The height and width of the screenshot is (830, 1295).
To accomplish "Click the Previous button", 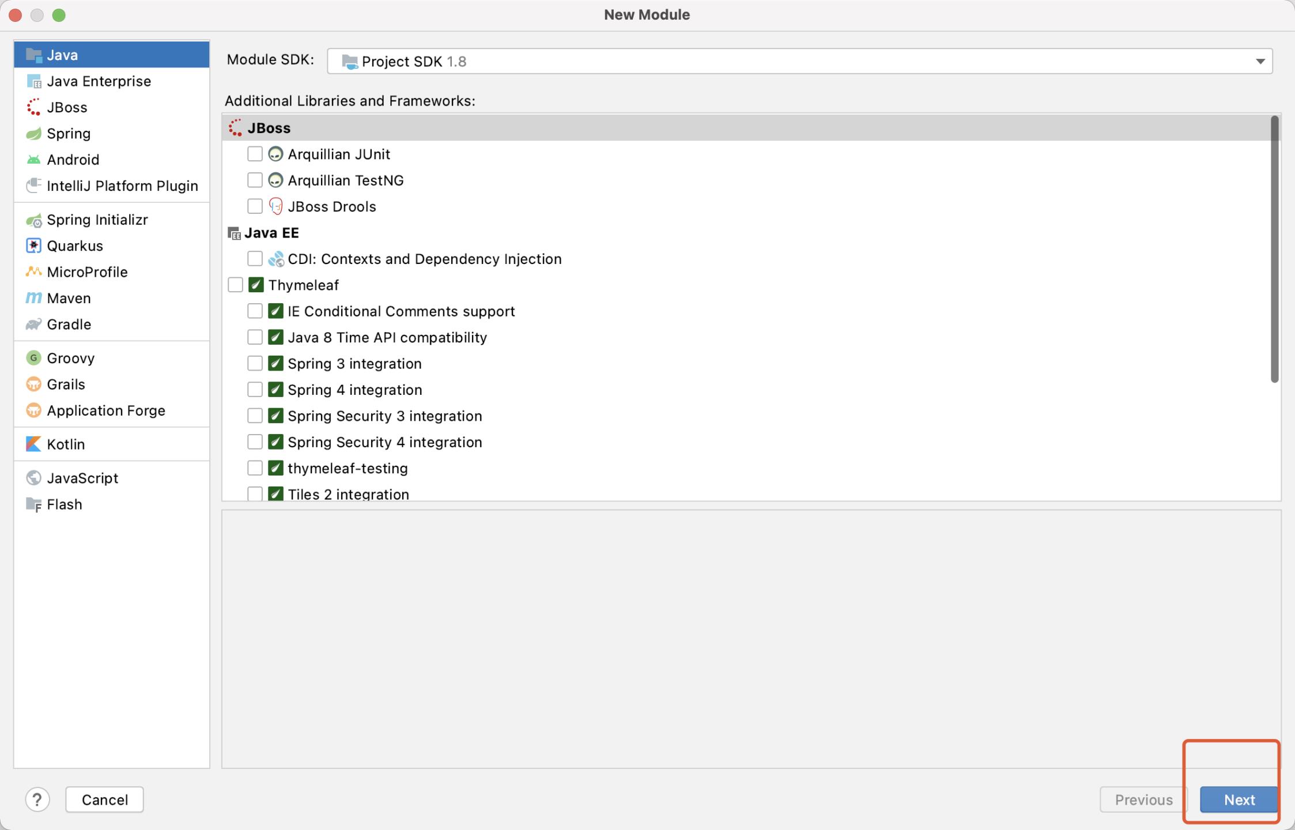I will (x=1143, y=800).
